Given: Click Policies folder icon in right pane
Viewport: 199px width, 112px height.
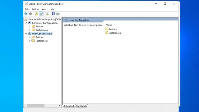Looking at the screenshot, I should [107, 29].
